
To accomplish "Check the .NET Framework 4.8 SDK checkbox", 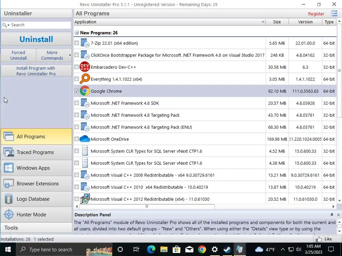I will click(x=76, y=103).
